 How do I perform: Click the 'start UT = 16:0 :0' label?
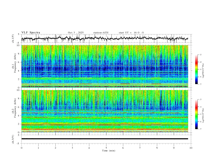[x=131, y=33]
